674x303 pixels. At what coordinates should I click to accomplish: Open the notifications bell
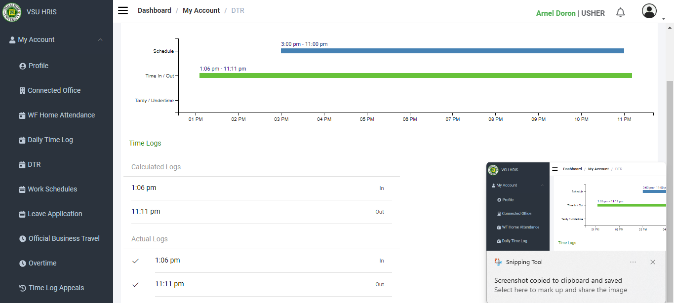(x=621, y=13)
